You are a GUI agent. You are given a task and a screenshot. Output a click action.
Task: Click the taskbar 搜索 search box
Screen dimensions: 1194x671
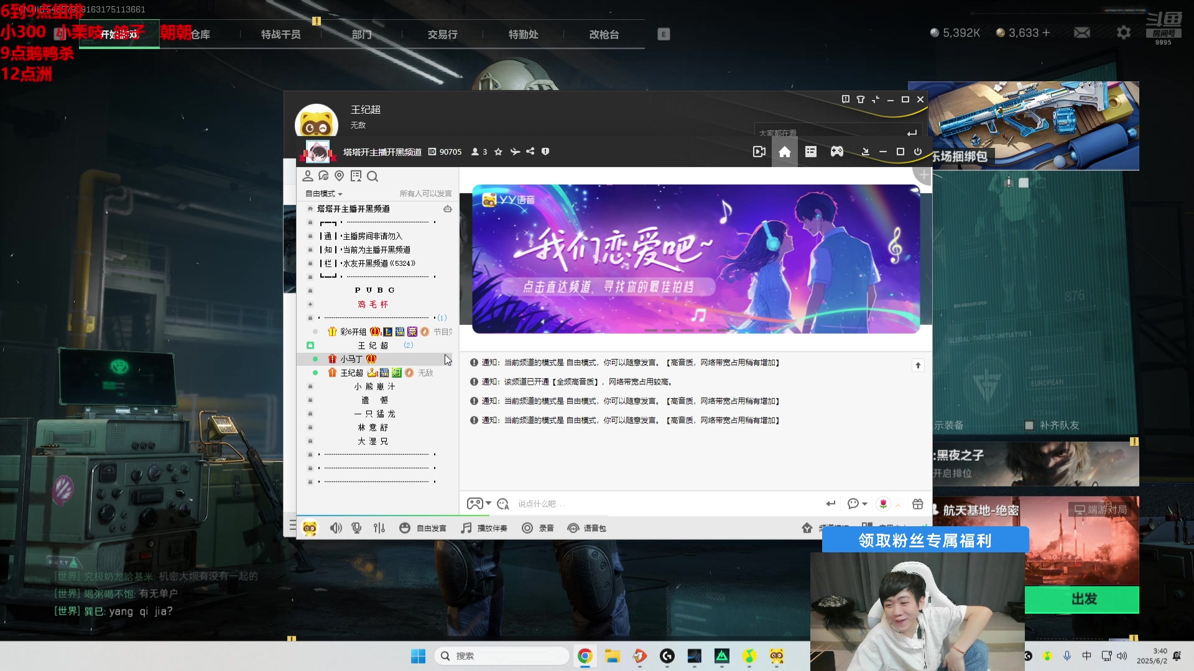502,656
